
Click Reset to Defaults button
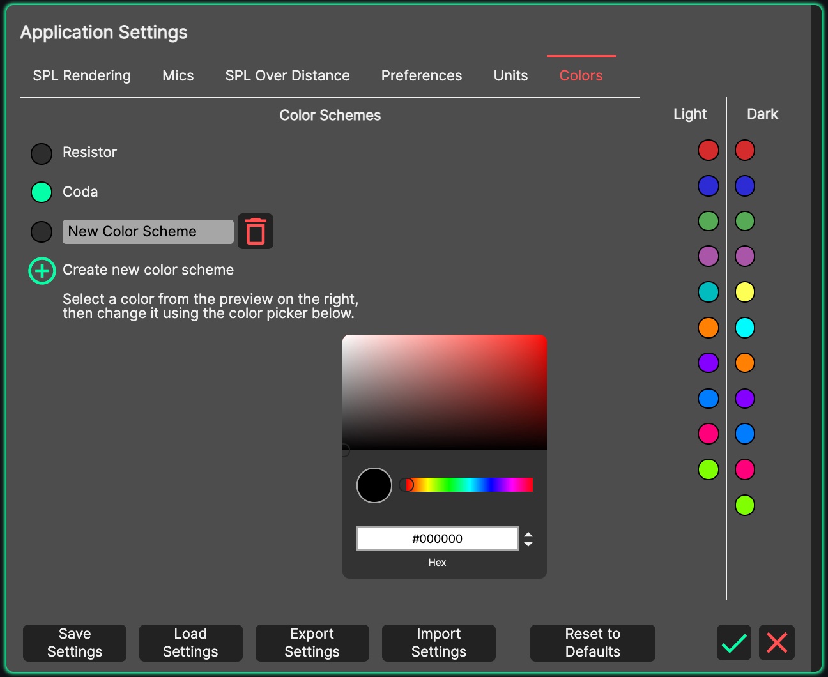pos(593,643)
